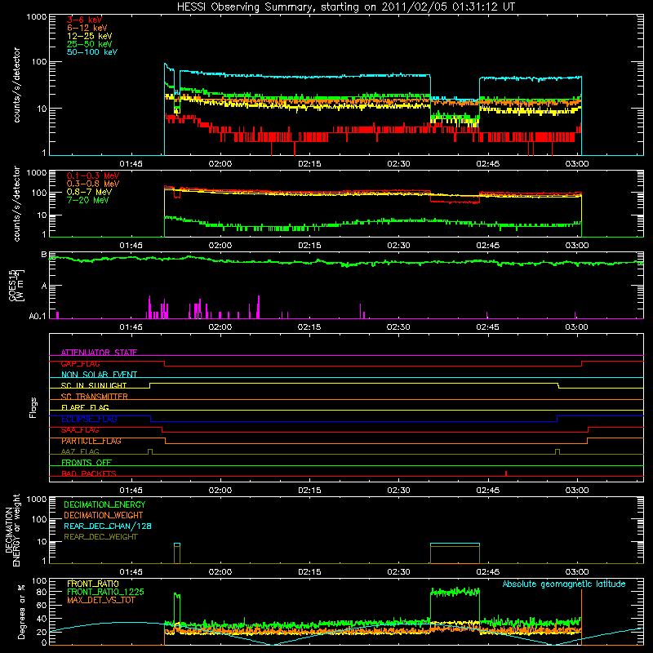653x653 pixels.
Task: Select the AAZ_FLAG label
Action: pyautogui.click(x=80, y=451)
